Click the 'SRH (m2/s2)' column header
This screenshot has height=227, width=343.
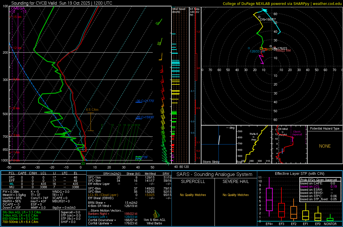point(112,174)
